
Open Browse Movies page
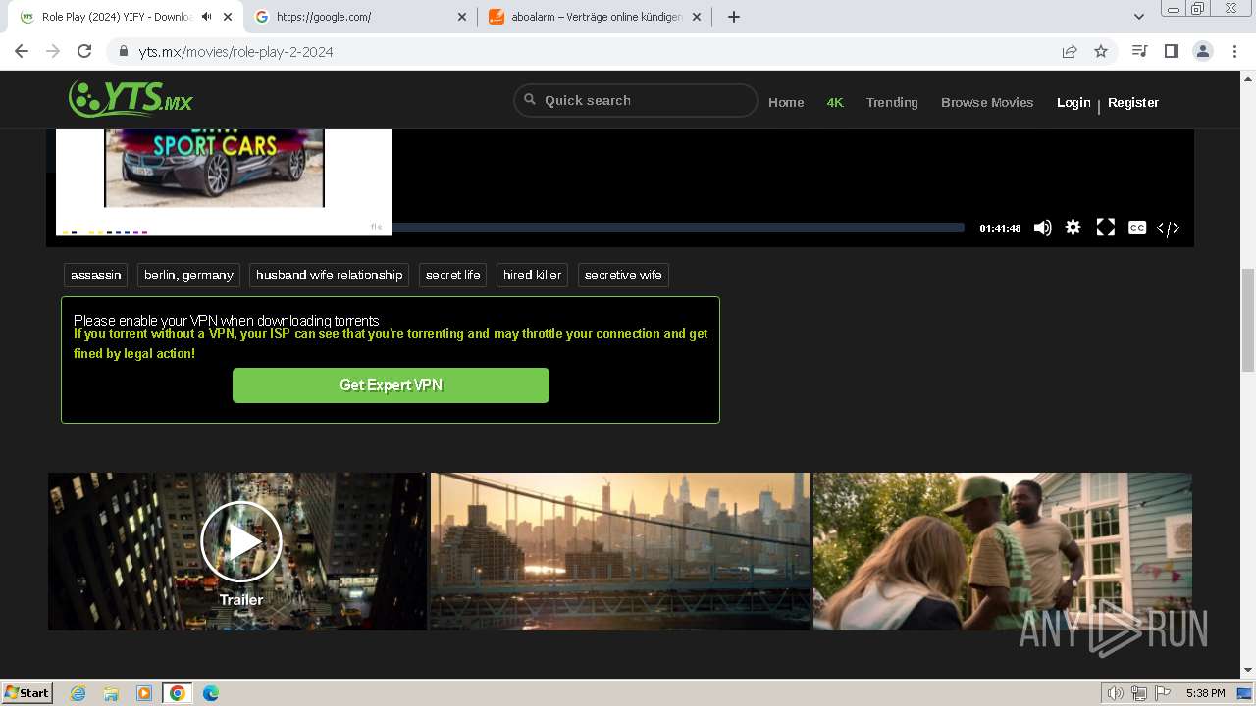(987, 102)
